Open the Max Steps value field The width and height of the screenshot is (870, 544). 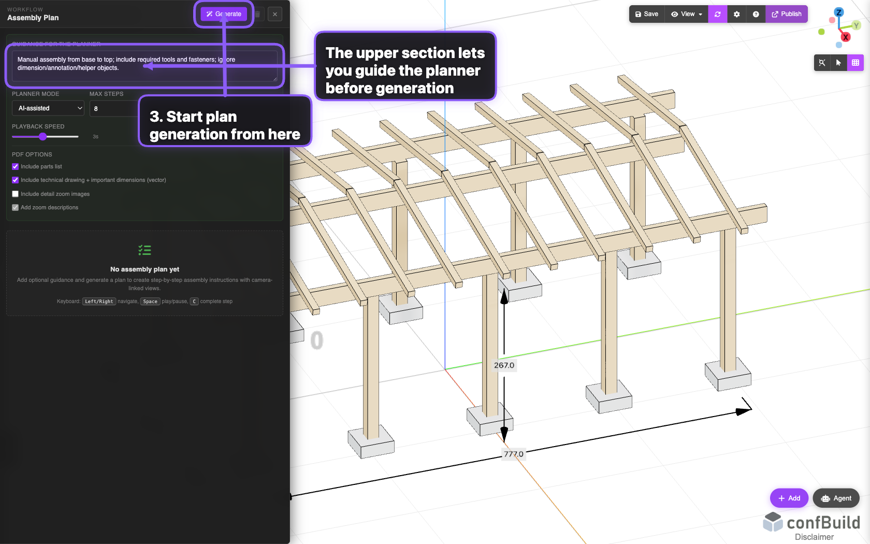click(111, 108)
